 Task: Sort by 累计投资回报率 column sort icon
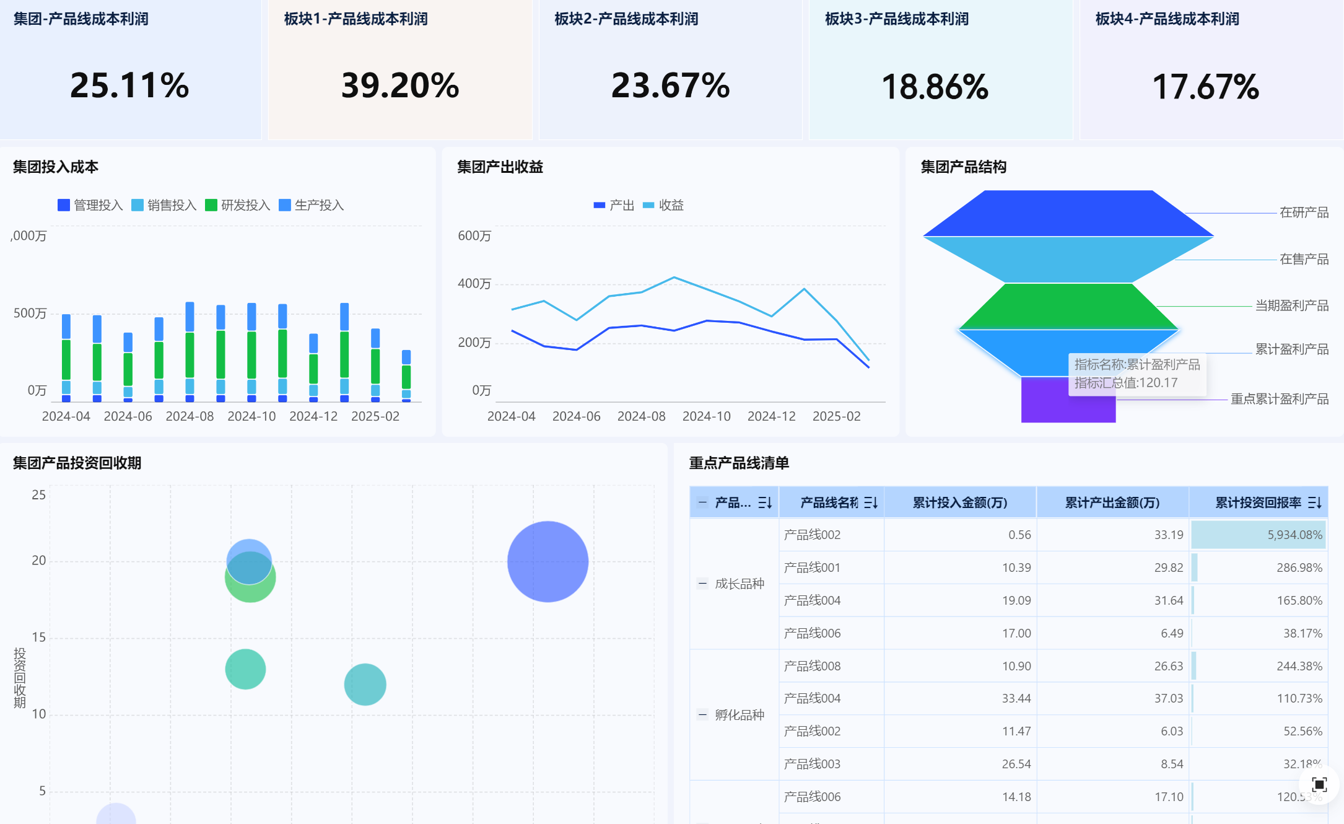[x=1315, y=502]
